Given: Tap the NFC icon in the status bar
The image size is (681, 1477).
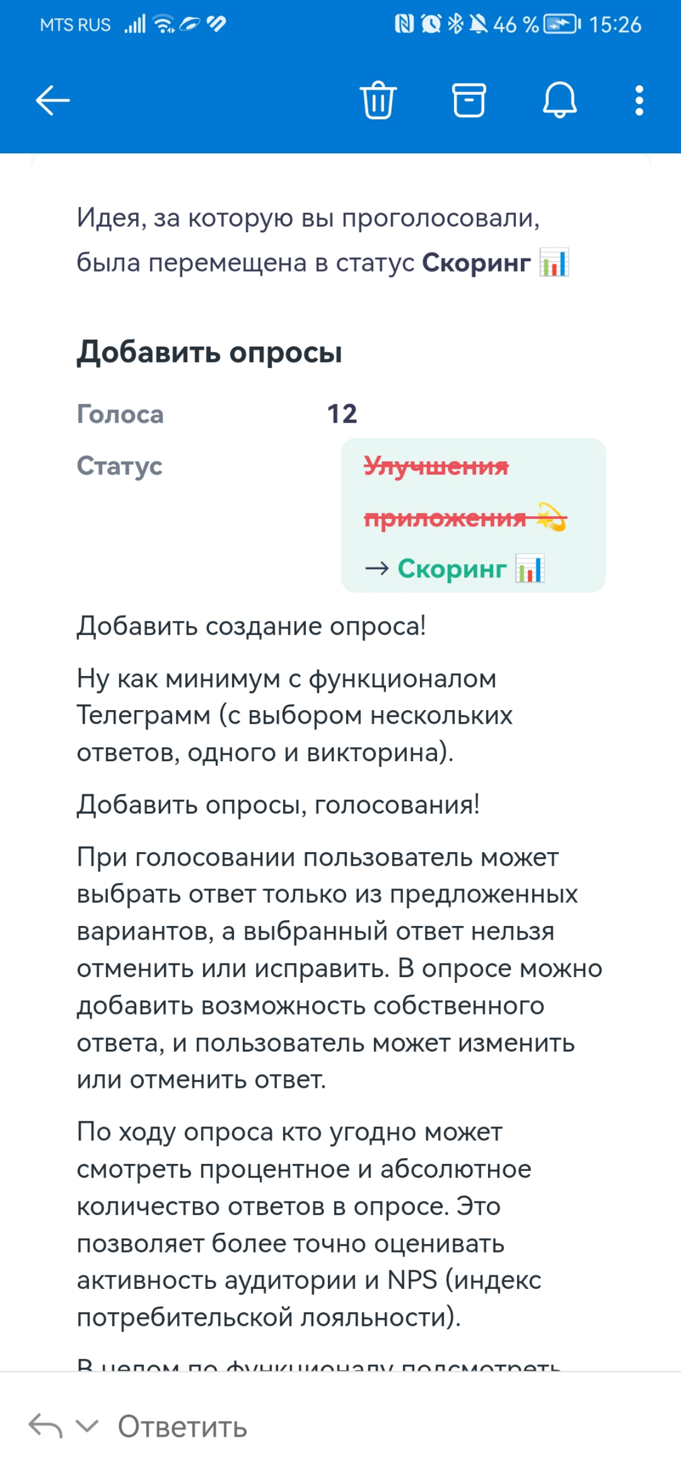Looking at the screenshot, I should (405, 23).
